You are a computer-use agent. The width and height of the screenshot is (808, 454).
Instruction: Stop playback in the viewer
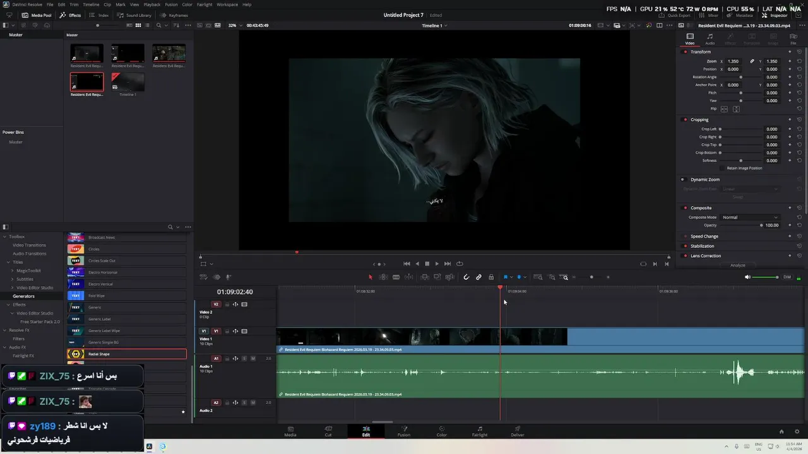[x=427, y=264]
